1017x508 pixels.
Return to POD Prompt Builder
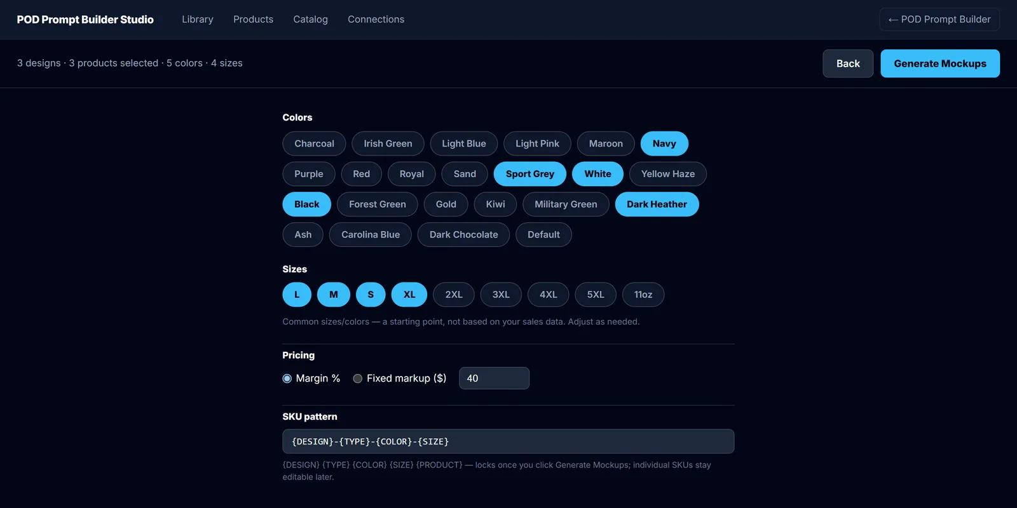click(x=939, y=20)
